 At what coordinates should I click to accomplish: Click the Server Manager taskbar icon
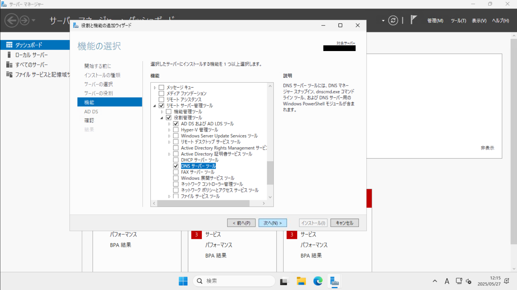(x=334, y=281)
